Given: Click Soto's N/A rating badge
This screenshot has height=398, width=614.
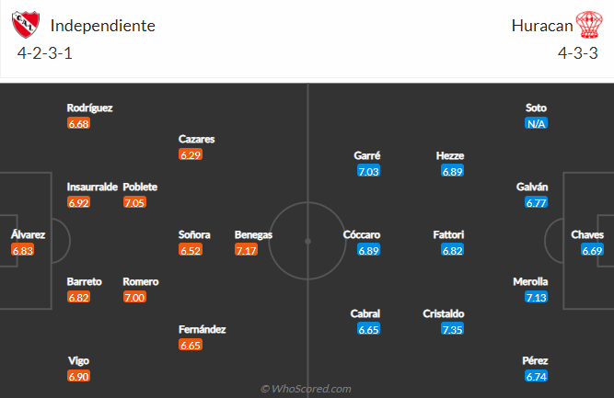Looking at the screenshot, I should (x=536, y=123).
